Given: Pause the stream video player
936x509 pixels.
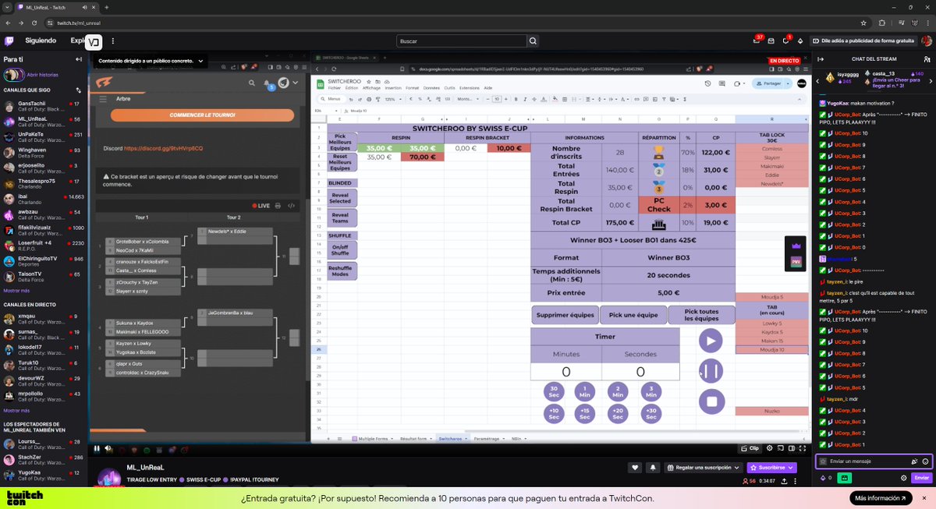Looking at the screenshot, I should pyautogui.click(x=97, y=448).
